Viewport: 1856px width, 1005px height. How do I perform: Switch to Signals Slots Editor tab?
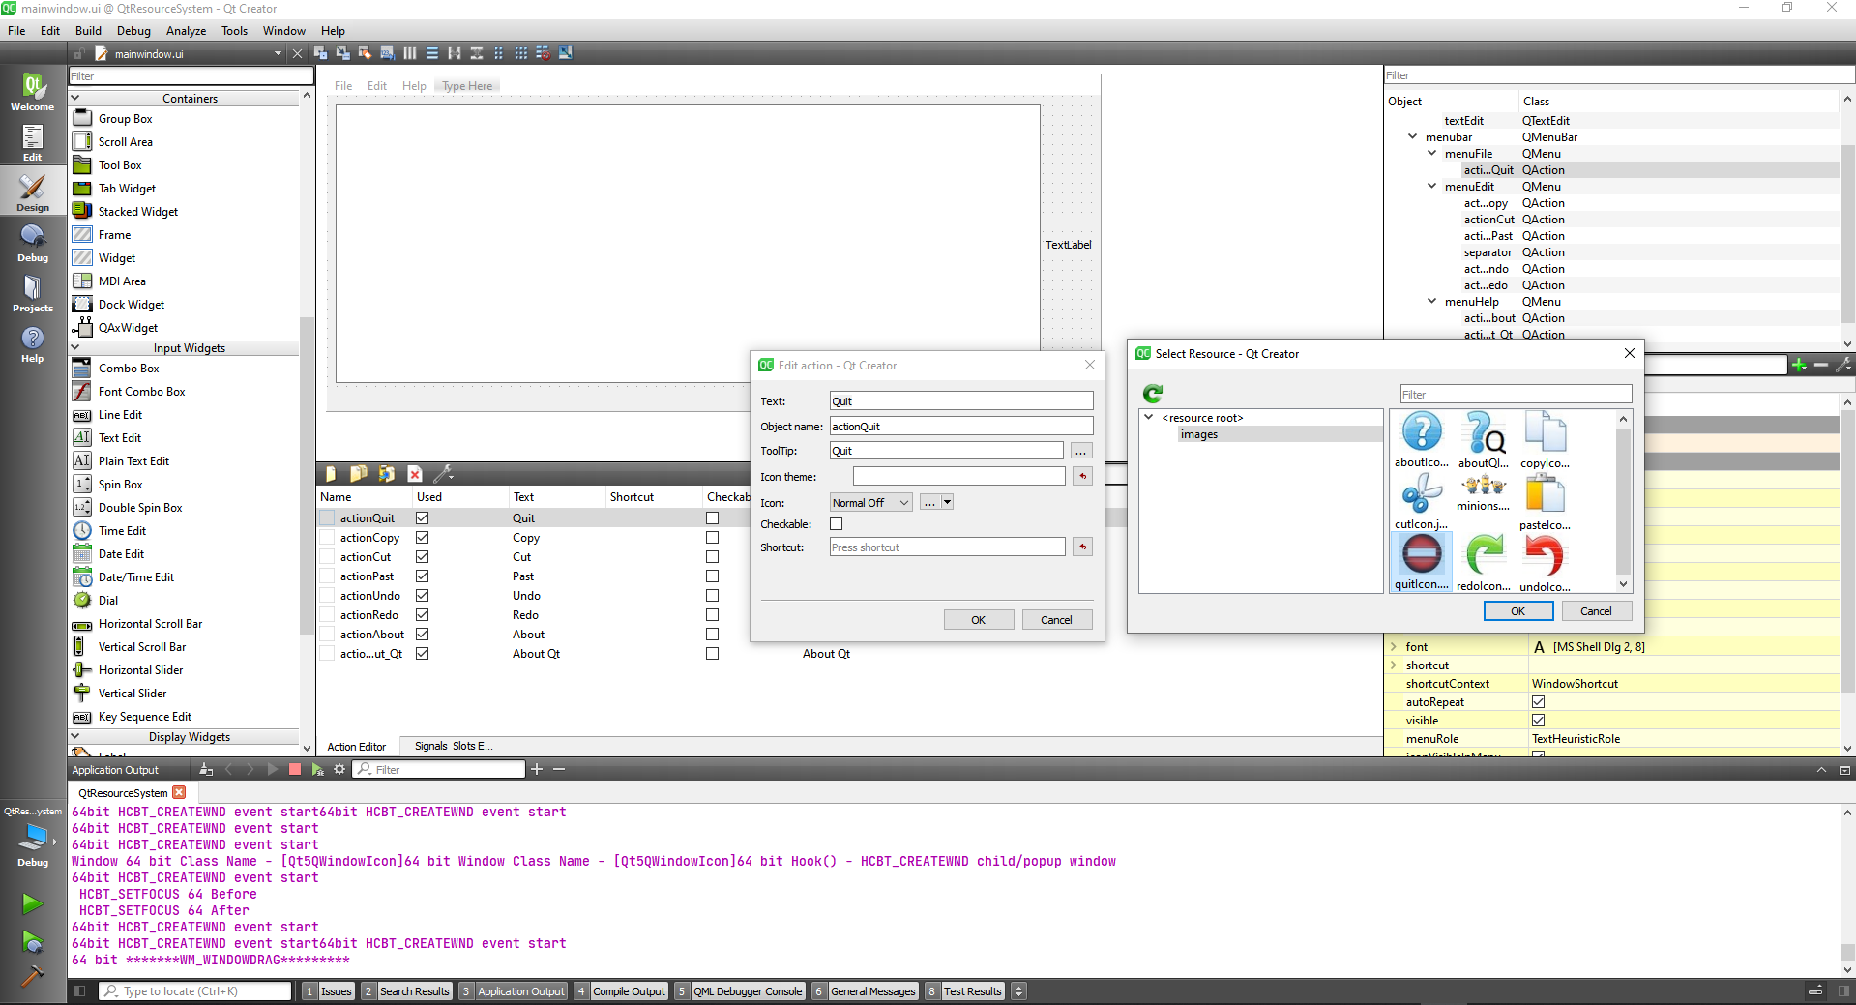(454, 746)
